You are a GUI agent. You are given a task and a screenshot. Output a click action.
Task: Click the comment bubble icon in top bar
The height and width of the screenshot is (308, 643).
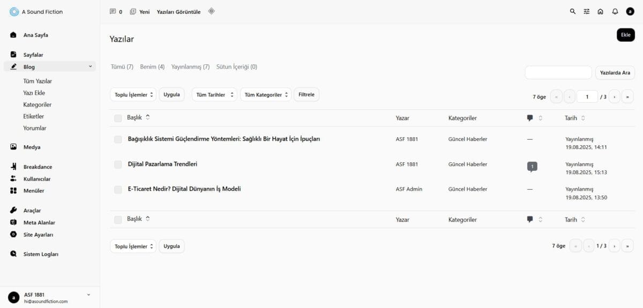click(113, 11)
